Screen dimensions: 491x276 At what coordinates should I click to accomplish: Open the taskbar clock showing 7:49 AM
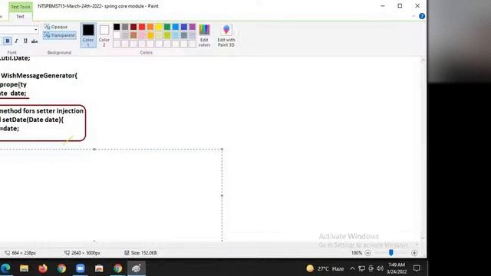pyautogui.click(x=397, y=268)
